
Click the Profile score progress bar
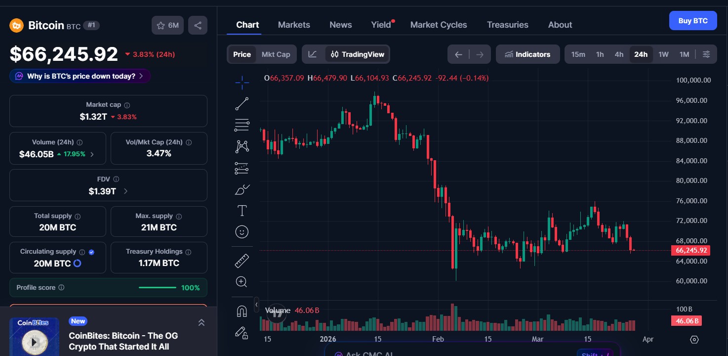[157, 287]
